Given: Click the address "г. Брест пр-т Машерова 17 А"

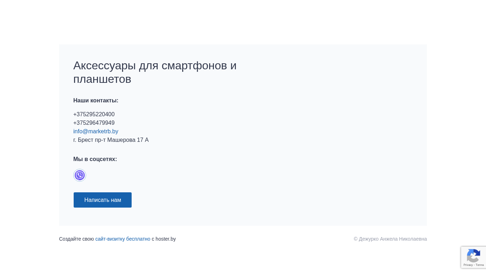Looking at the screenshot, I should tap(111, 140).
